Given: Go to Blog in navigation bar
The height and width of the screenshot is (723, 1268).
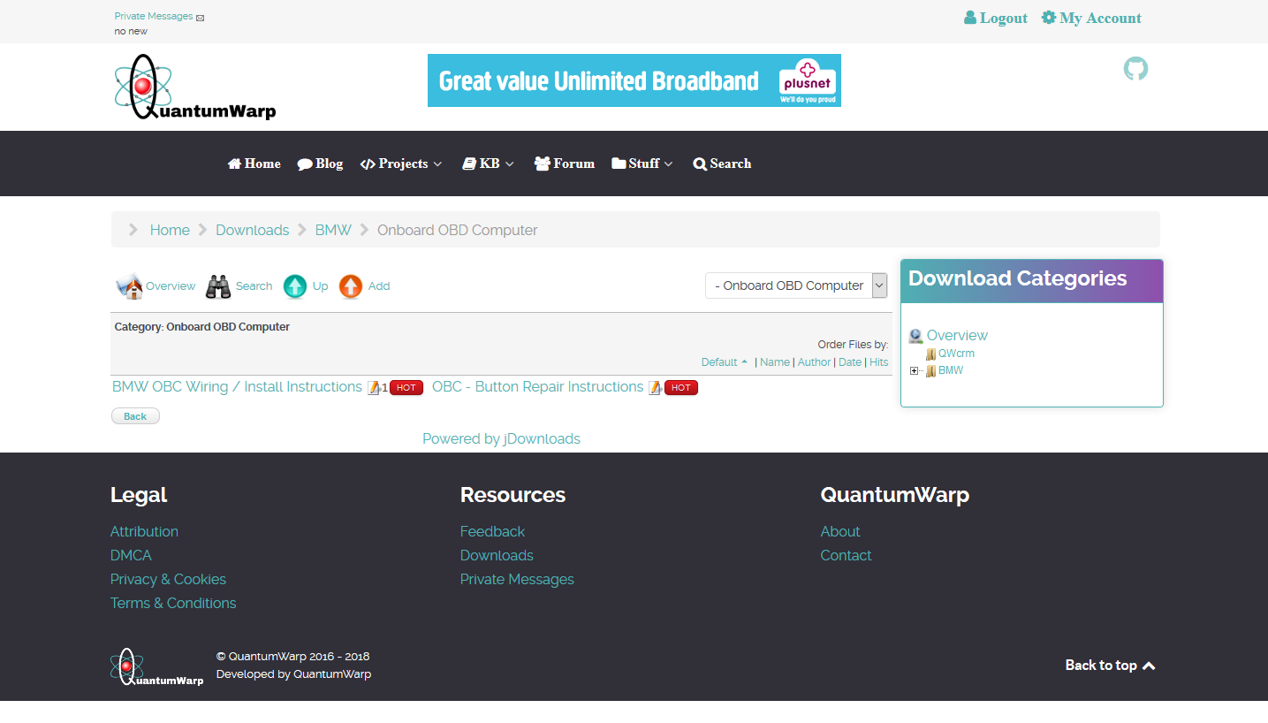Looking at the screenshot, I should 320,164.
